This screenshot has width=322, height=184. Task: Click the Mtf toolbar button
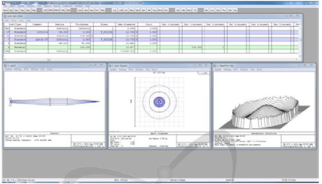click(149, 10)
